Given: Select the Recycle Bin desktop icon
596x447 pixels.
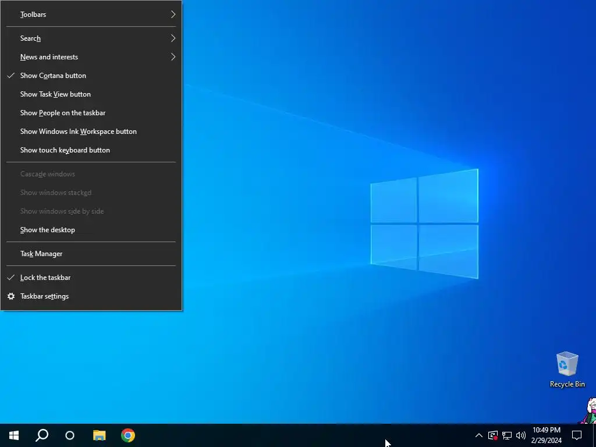Looking at the screenshot, I should pyautogui.click(x=567, y=370).
